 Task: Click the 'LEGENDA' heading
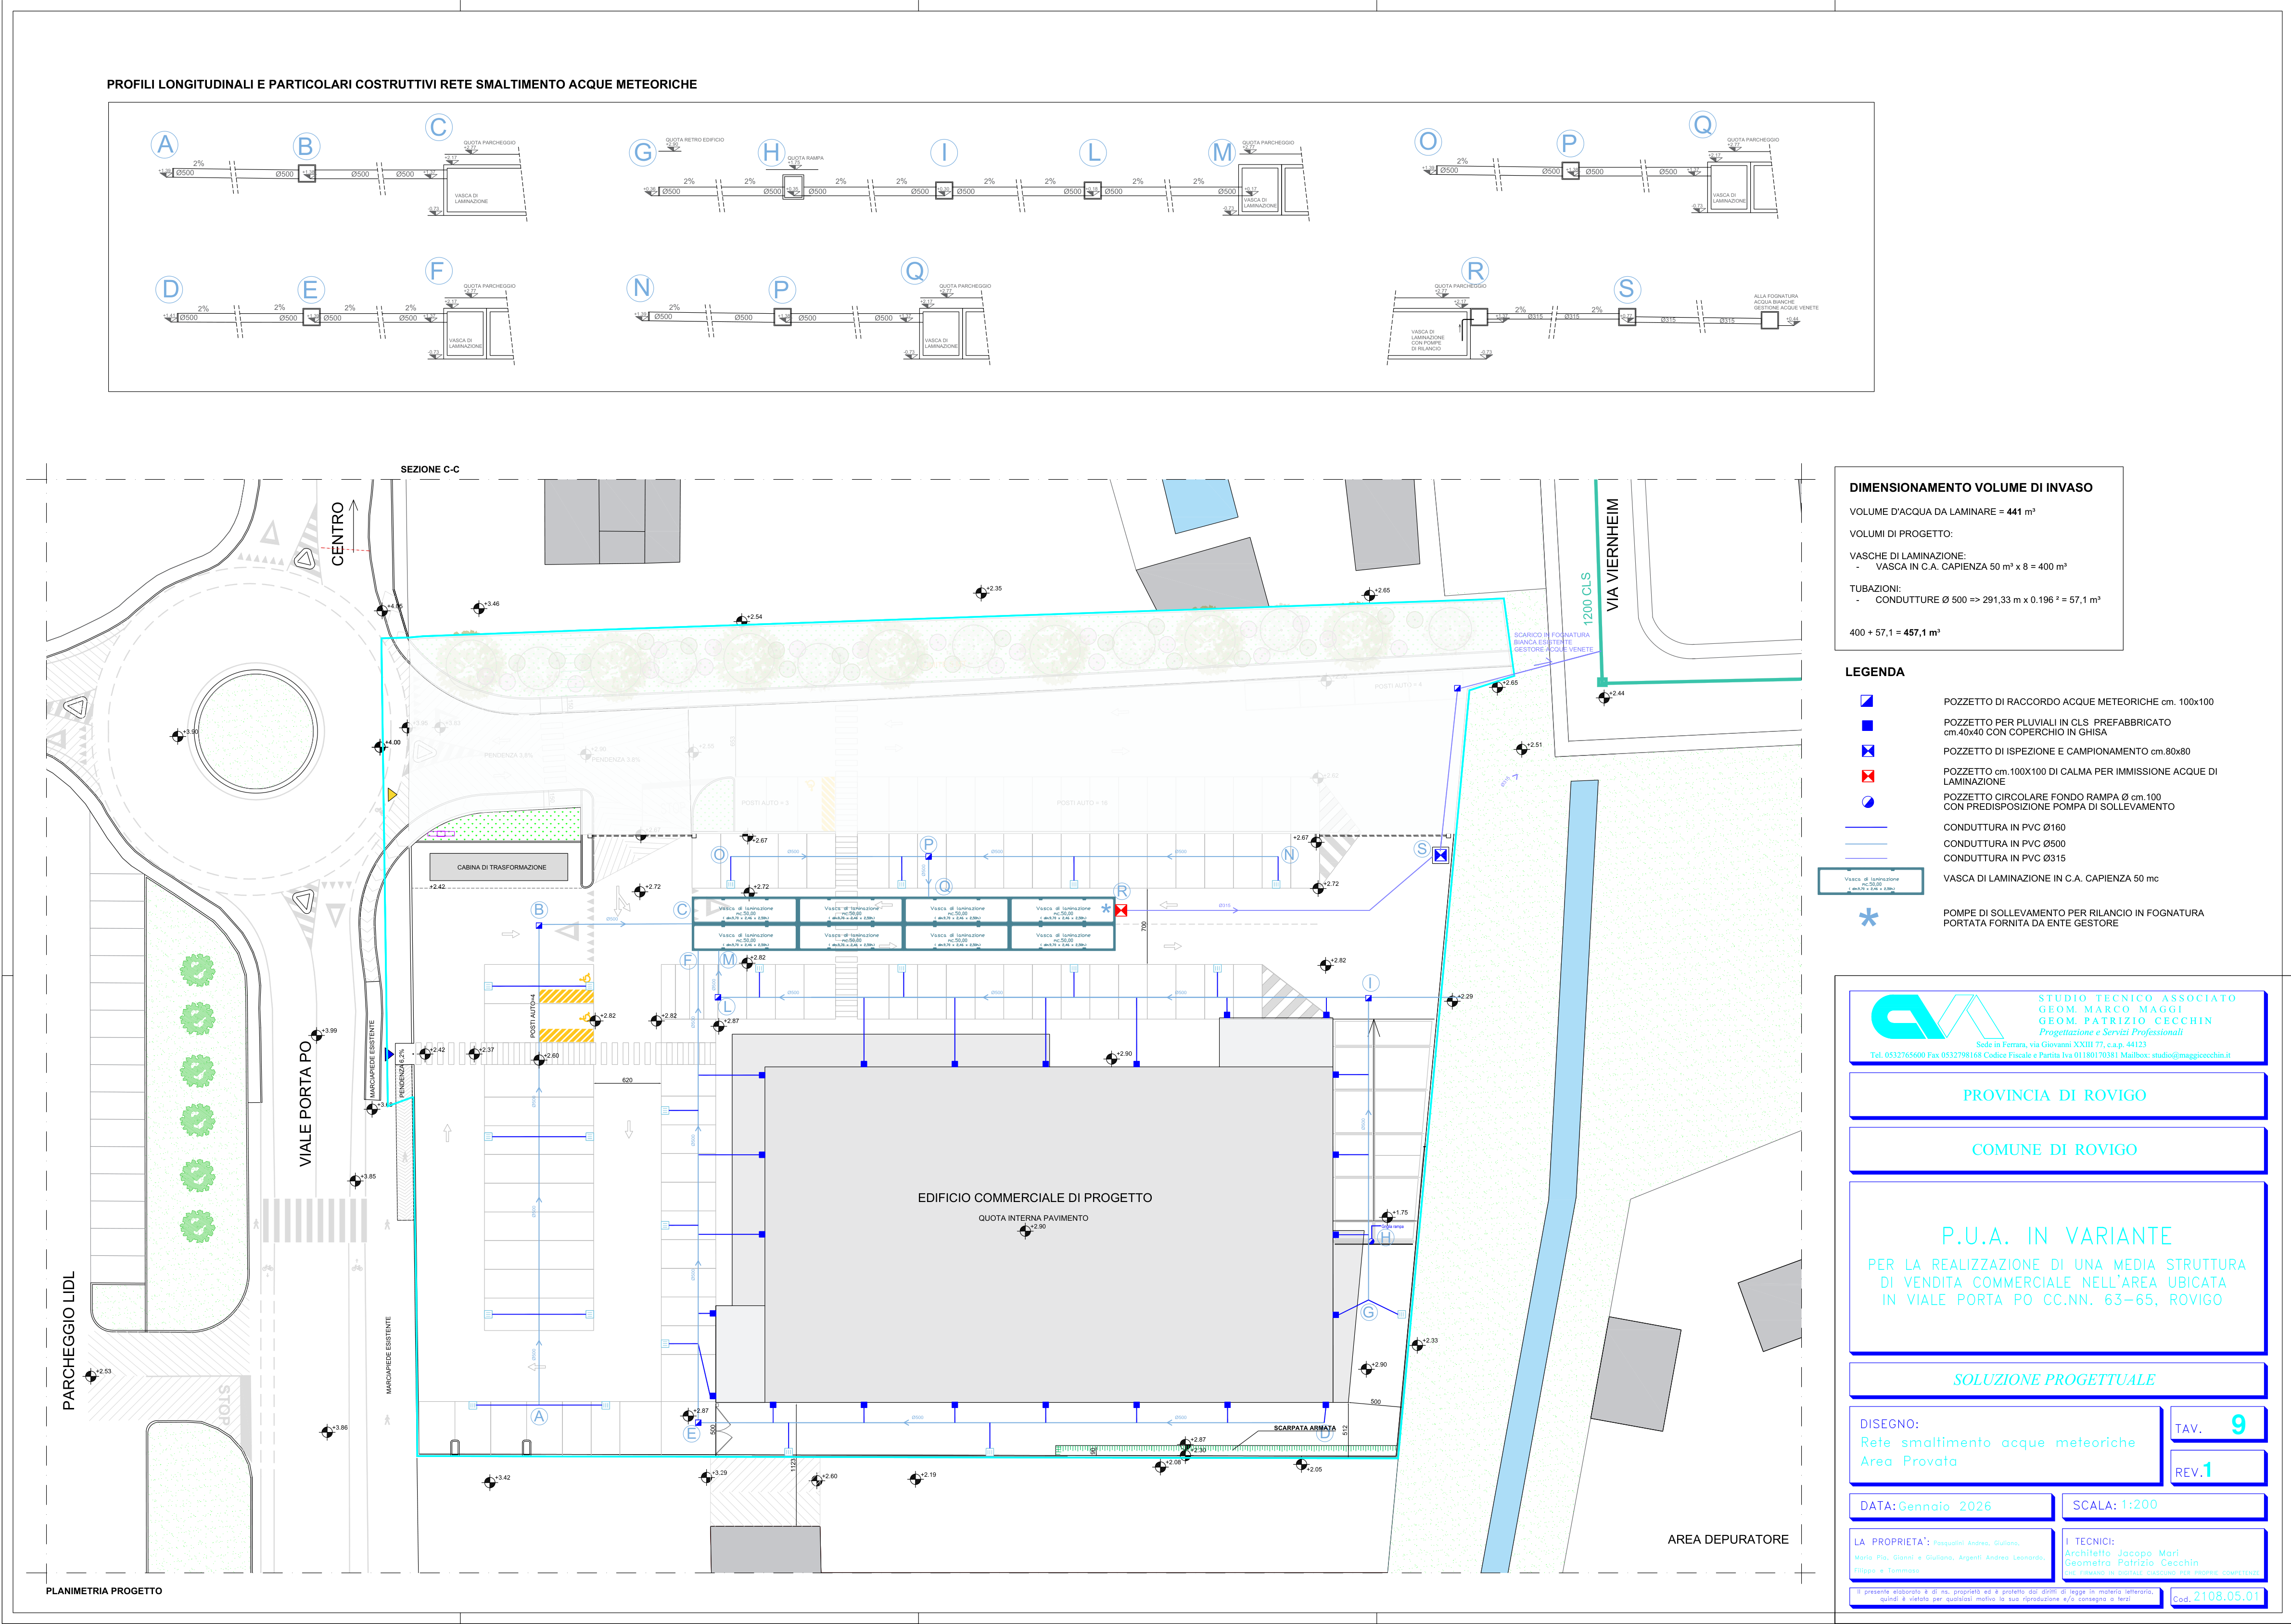point(1874,672)
